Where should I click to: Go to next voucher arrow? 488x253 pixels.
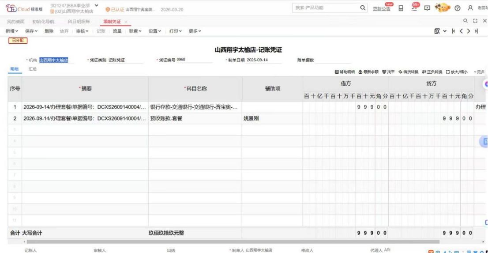469,31
